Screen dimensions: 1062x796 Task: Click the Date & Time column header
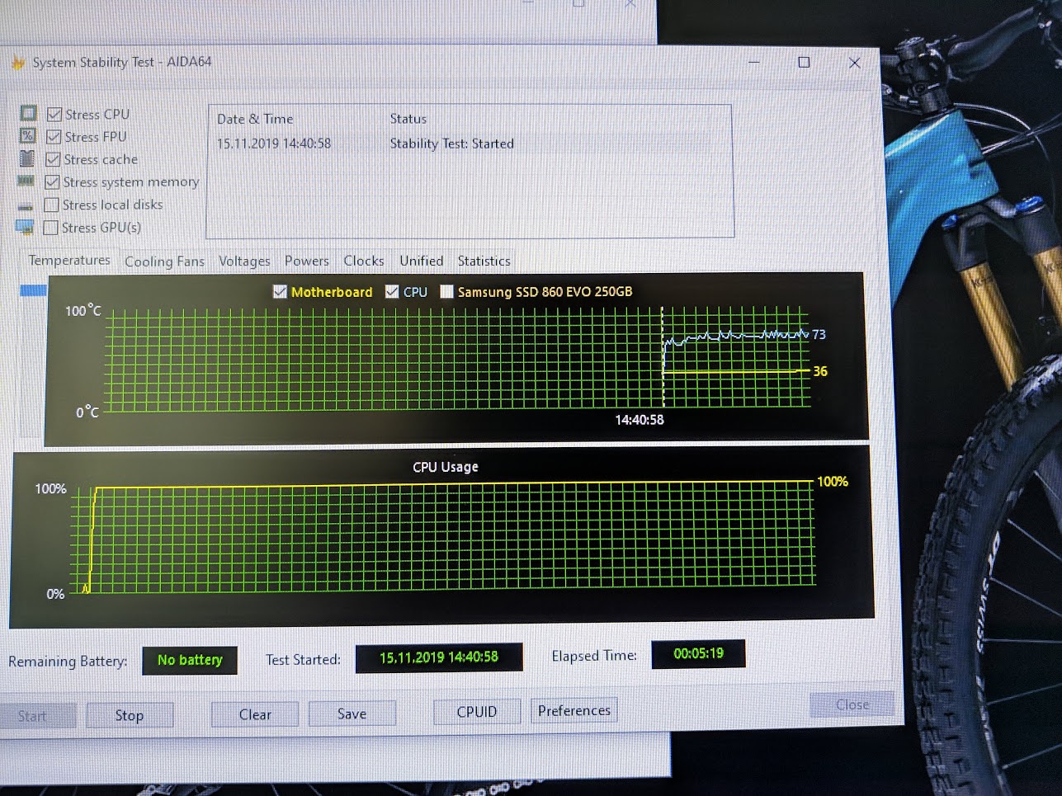pyautogui.click(x=255, y=119)
